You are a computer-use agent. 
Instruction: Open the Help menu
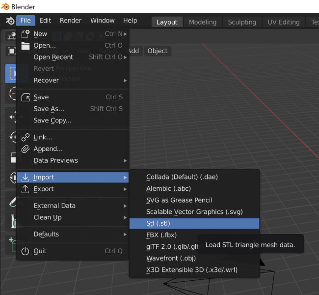(130, 20)
